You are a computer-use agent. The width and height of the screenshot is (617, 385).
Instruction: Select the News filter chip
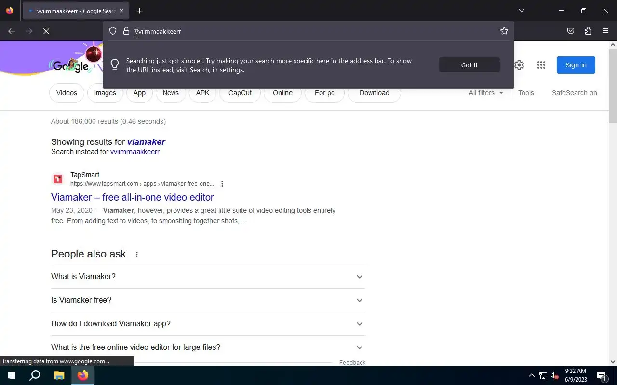171,93
